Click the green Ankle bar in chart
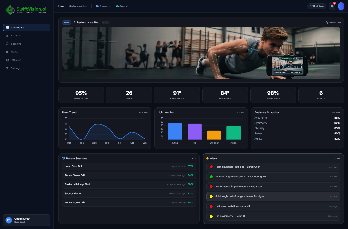348x229 pixels. tap(234, 133)
